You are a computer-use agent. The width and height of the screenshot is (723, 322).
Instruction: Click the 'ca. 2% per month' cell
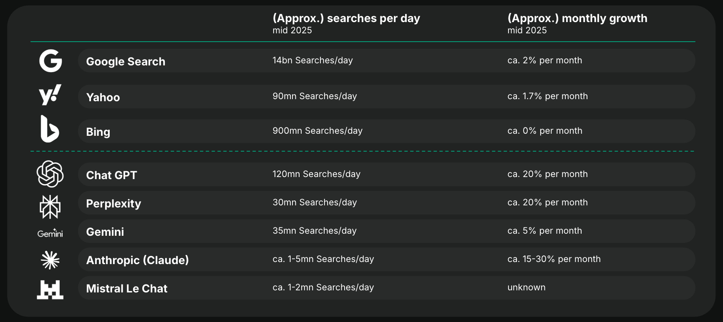pos(545,60)
